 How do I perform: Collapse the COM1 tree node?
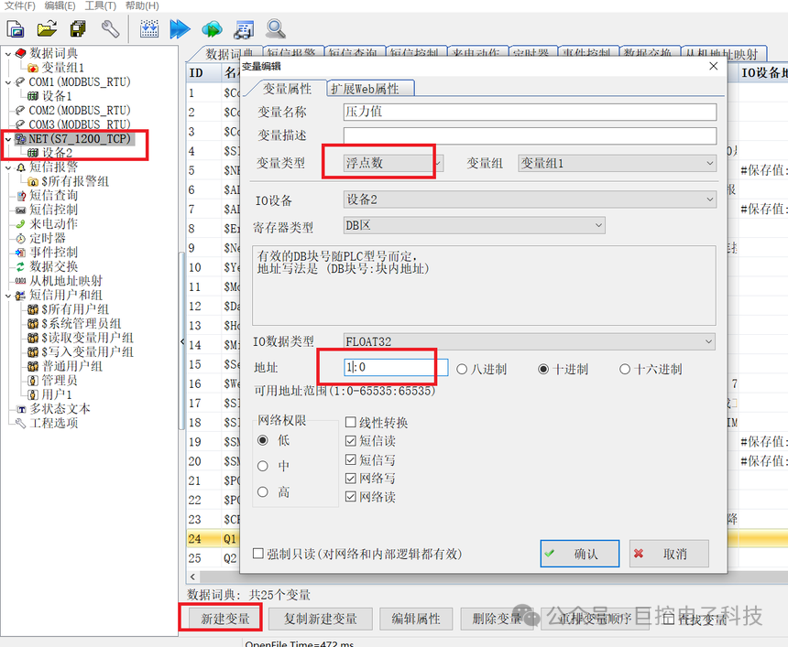[8, 81]
